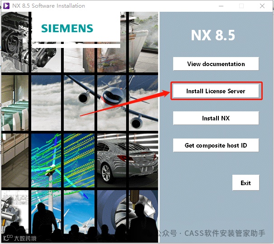The width and height of the screenshot is (274, 244).
Task: Close the NX 8.5 Software Installation window
Action: click(262, 6)
